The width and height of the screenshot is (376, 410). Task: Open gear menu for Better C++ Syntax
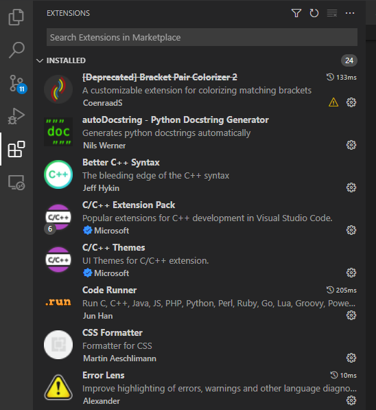tap(351, 187)
